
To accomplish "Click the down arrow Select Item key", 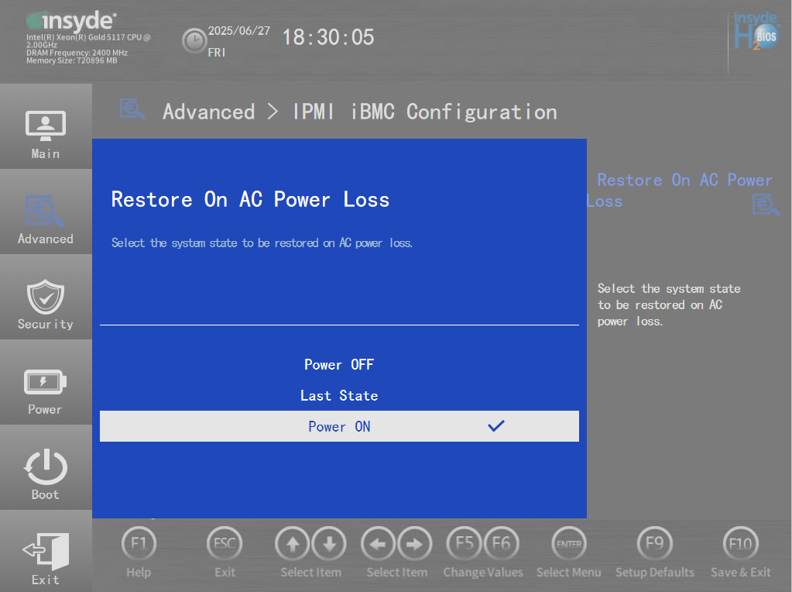I will 329,544.
